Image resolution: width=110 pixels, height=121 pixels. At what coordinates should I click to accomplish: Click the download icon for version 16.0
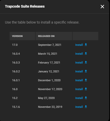86,89
